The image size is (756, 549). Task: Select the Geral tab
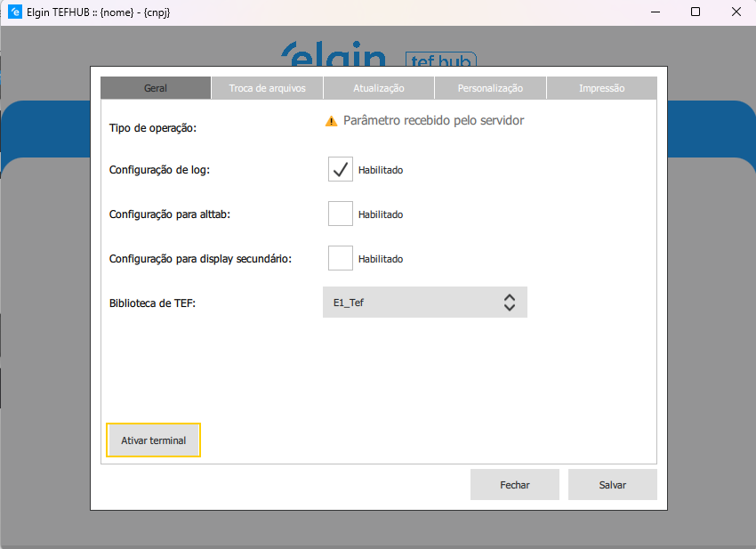tap(156, 88)
